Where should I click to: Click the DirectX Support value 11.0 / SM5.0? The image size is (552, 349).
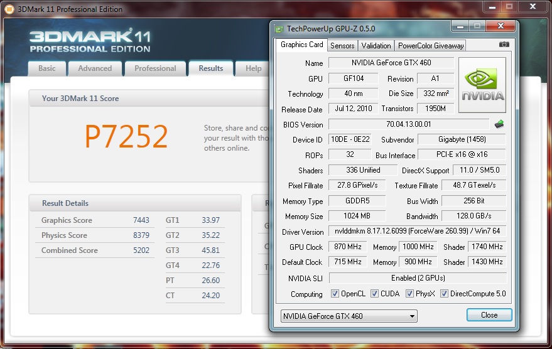pyautogui.click(x=480, y=170)
